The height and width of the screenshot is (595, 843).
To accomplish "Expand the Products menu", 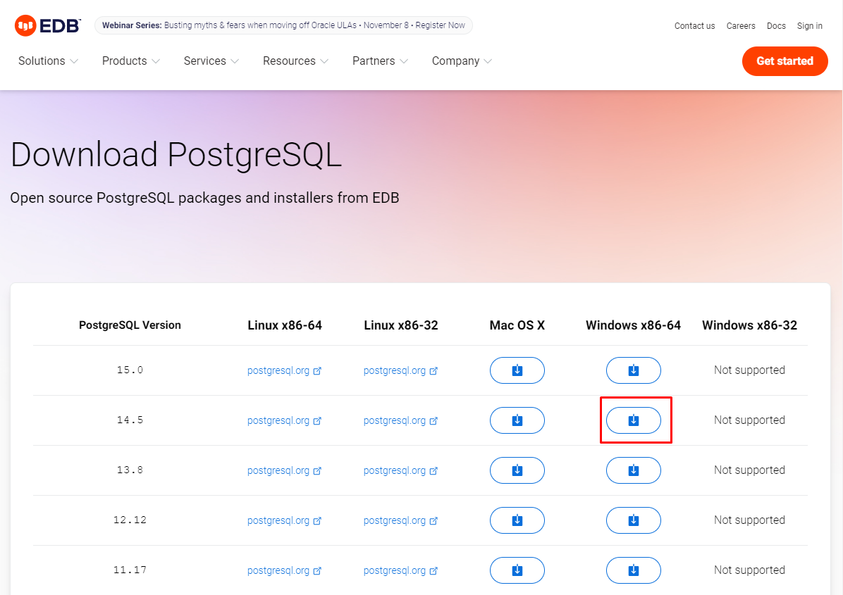I will (131, 61).
